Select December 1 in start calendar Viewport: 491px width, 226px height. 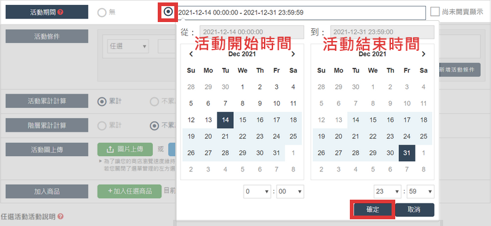click(x=242, y=87)
